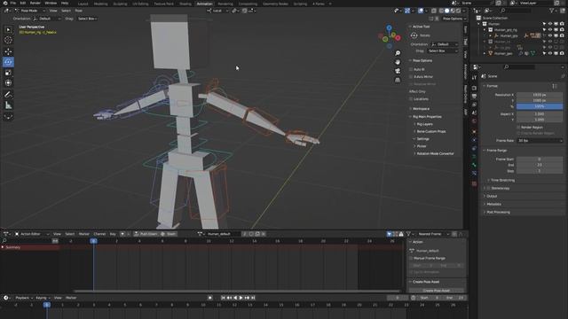Open the Pose menu in viewport header
Image resolution: width=568 pixels, height=319 pixels.
78,11
